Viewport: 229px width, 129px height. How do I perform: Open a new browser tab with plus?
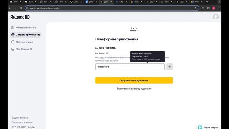(207, 1)
